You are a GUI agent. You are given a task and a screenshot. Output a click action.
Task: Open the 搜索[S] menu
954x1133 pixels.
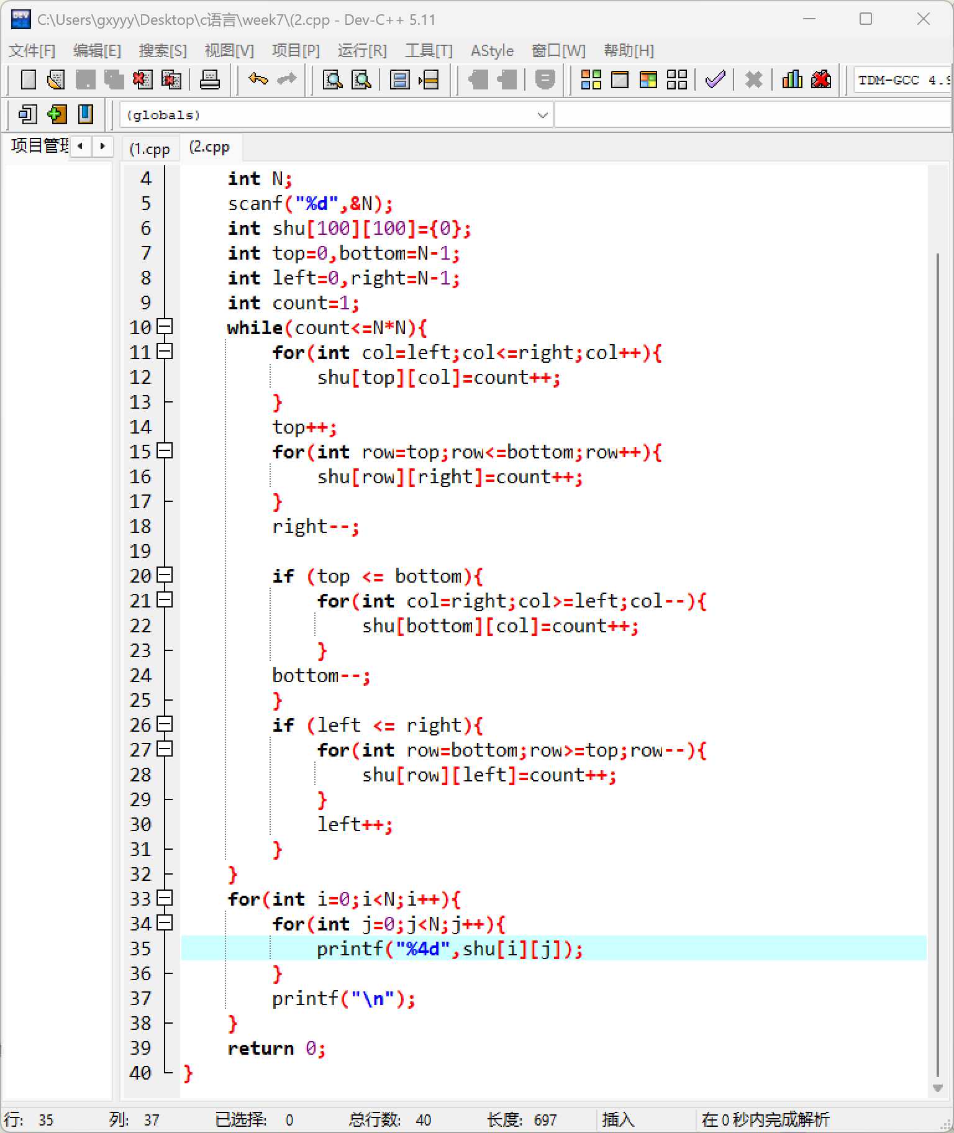coord(163,50)
